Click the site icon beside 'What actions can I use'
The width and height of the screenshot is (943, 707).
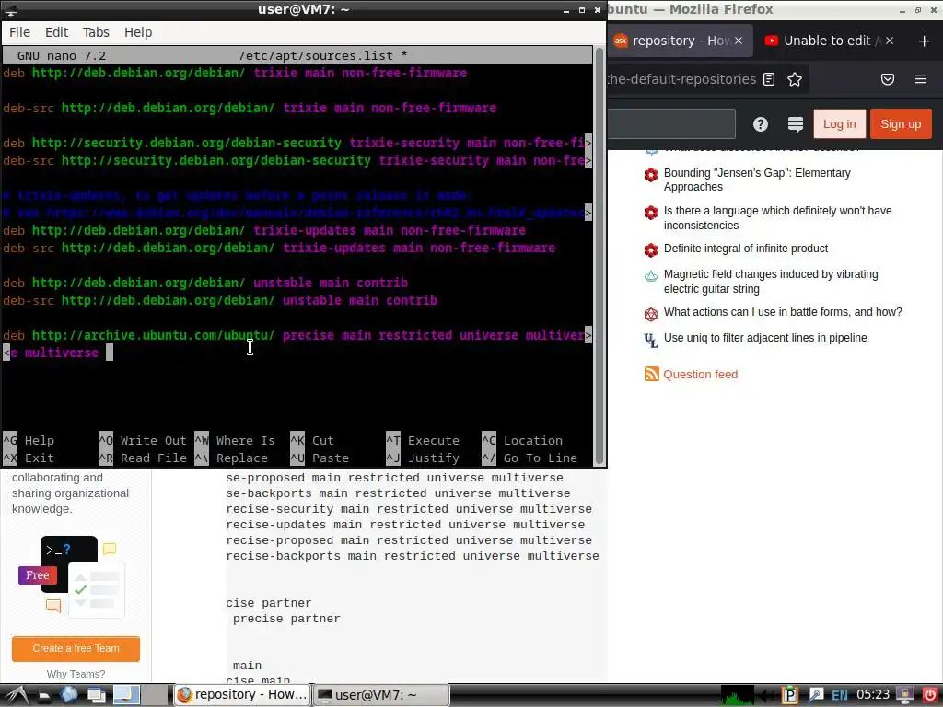[x=651, y=314]
